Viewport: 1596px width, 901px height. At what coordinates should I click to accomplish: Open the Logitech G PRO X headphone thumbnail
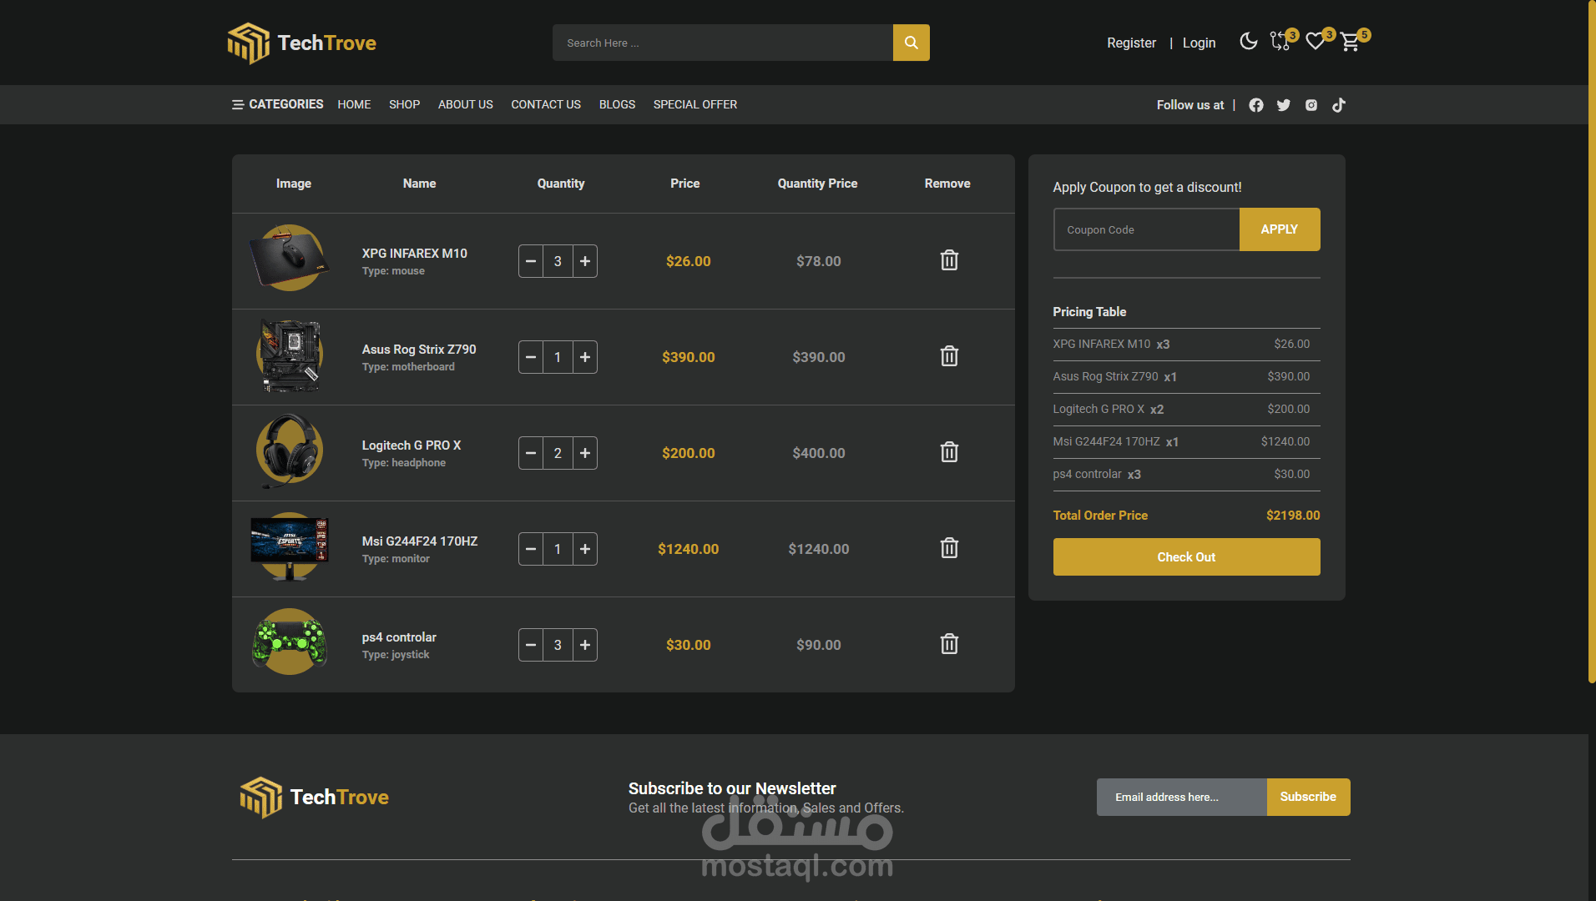[x=290, y=451]
